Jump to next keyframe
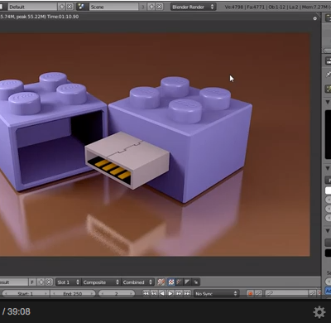Viewport: 331px width, 323px height. tap(179, 293)
